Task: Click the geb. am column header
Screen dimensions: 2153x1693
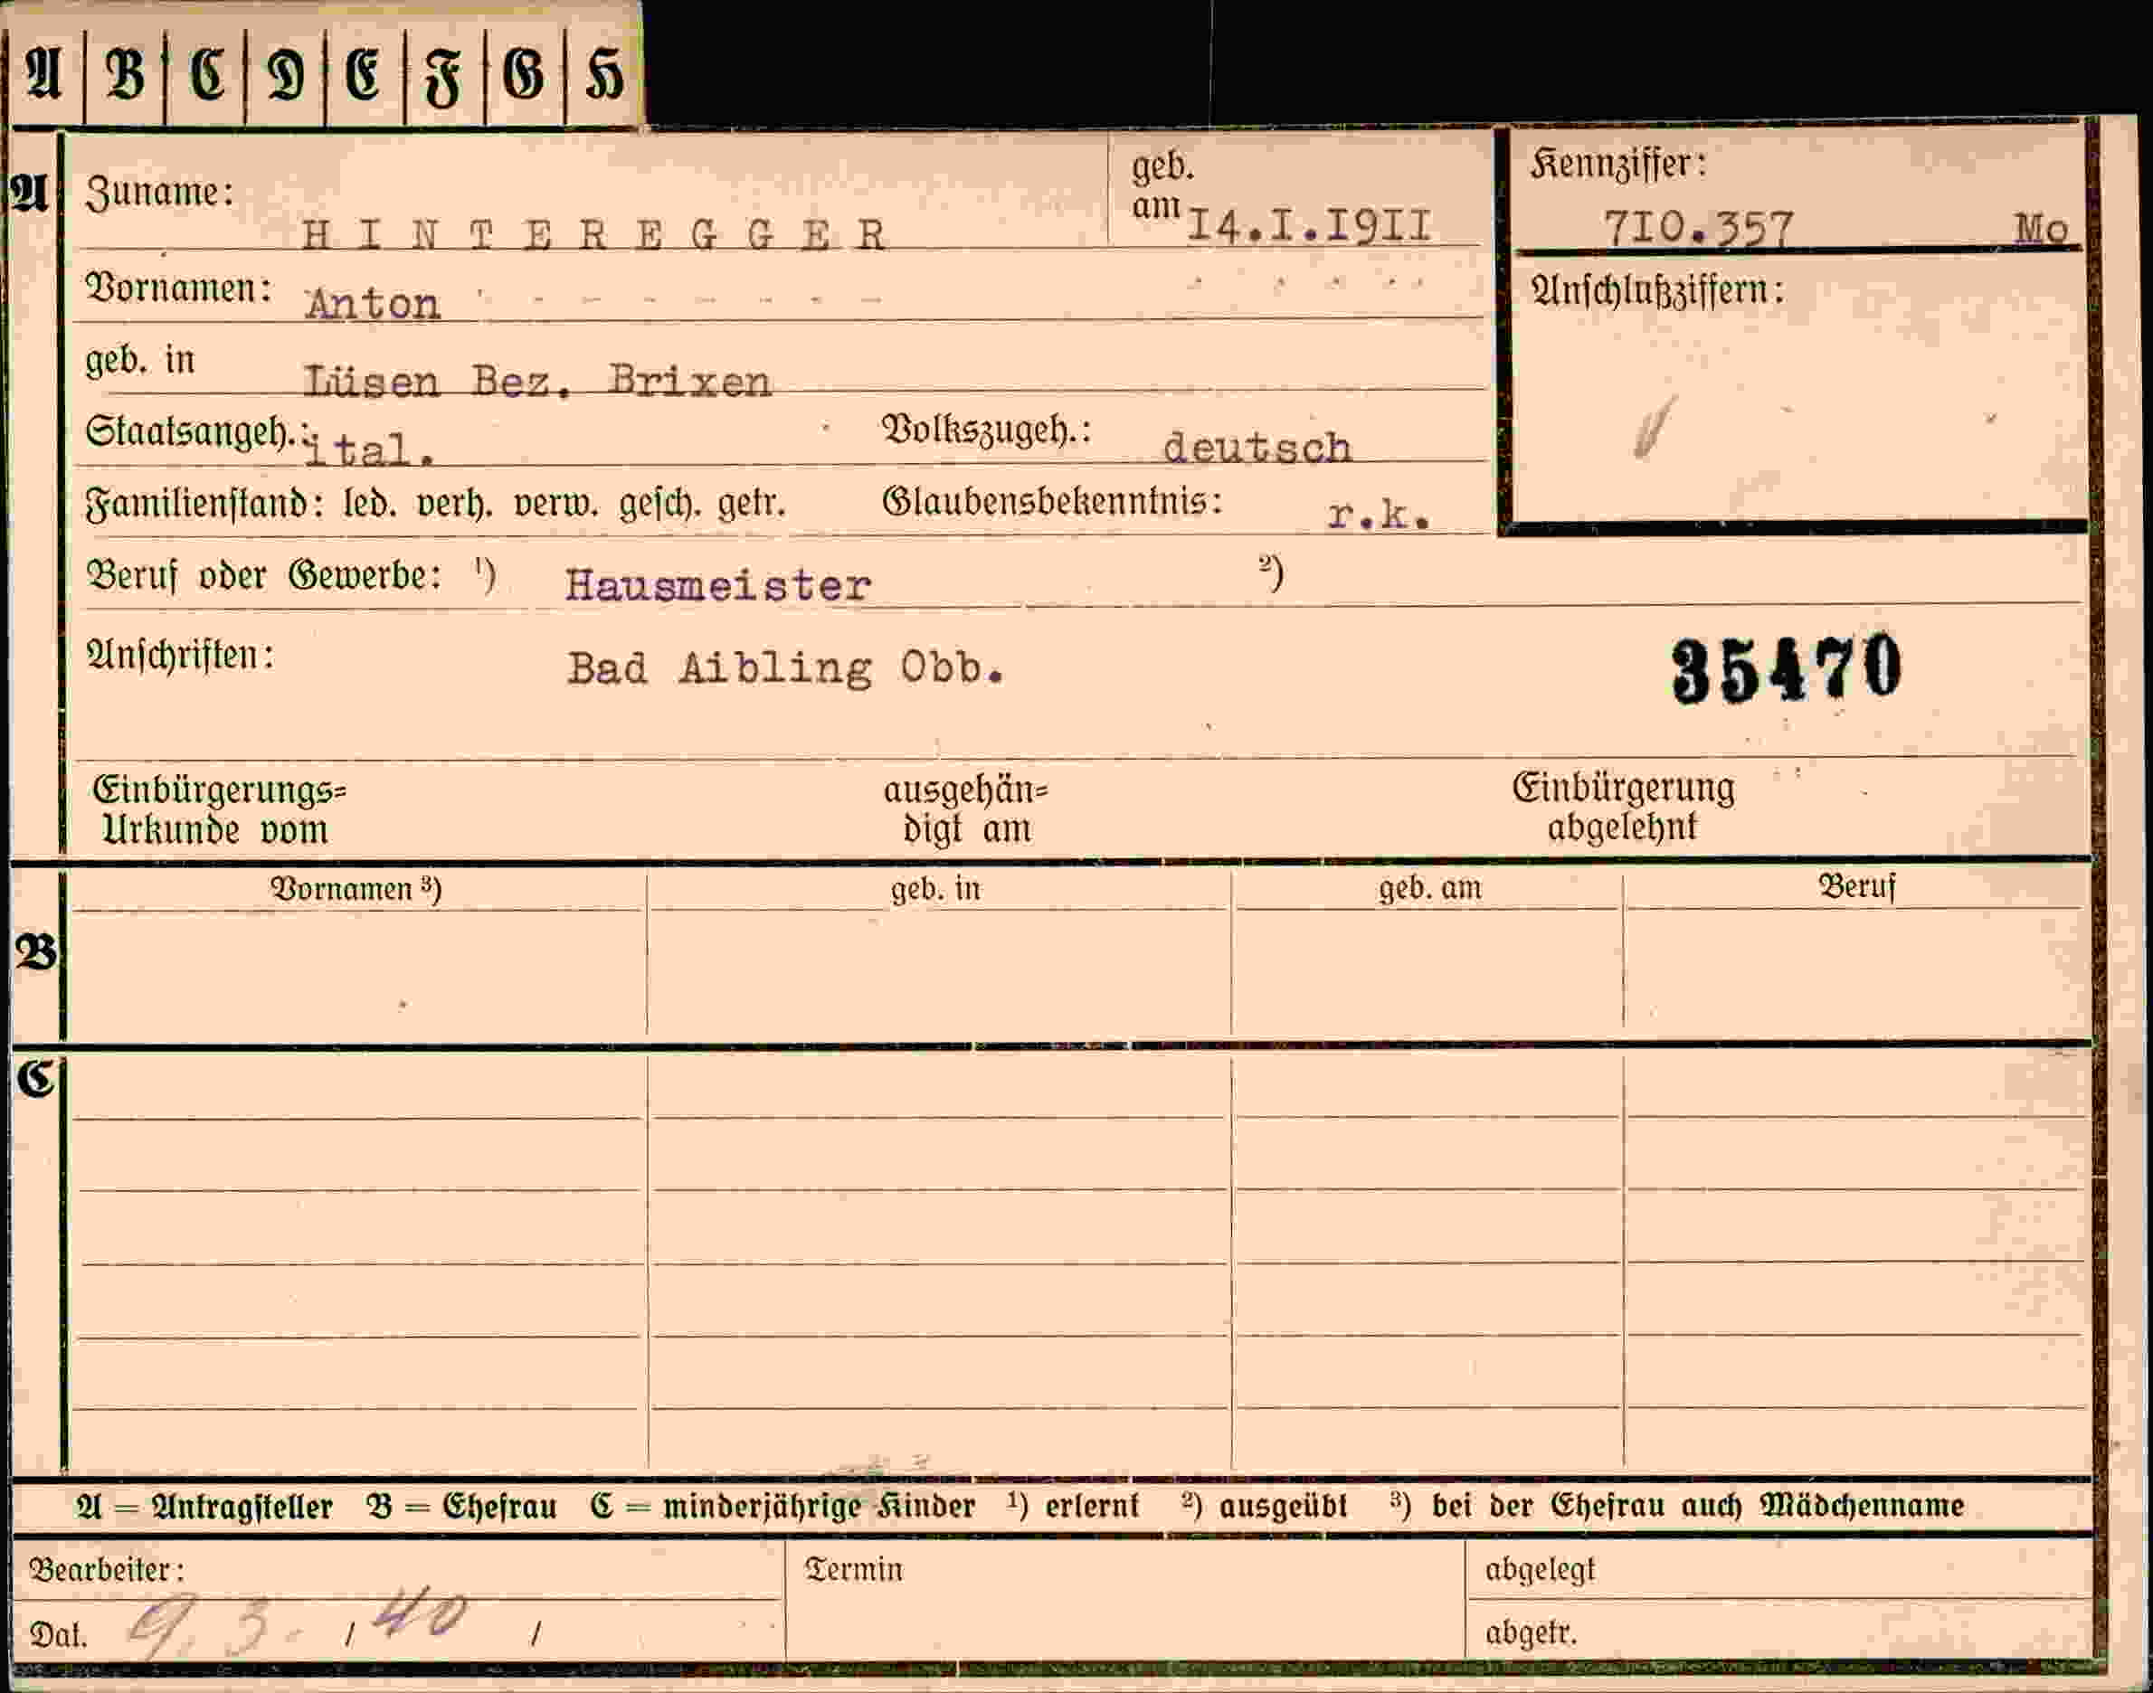Action: 1429,888
